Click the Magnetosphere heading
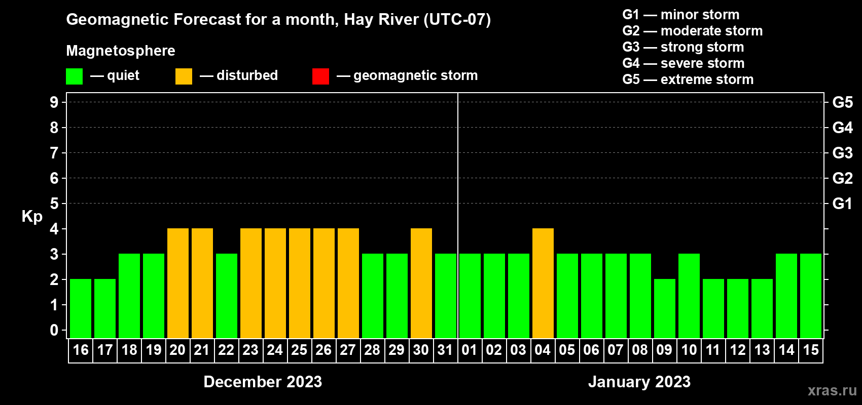This screenshot has height=405, width=862. (x=121, y=51)
